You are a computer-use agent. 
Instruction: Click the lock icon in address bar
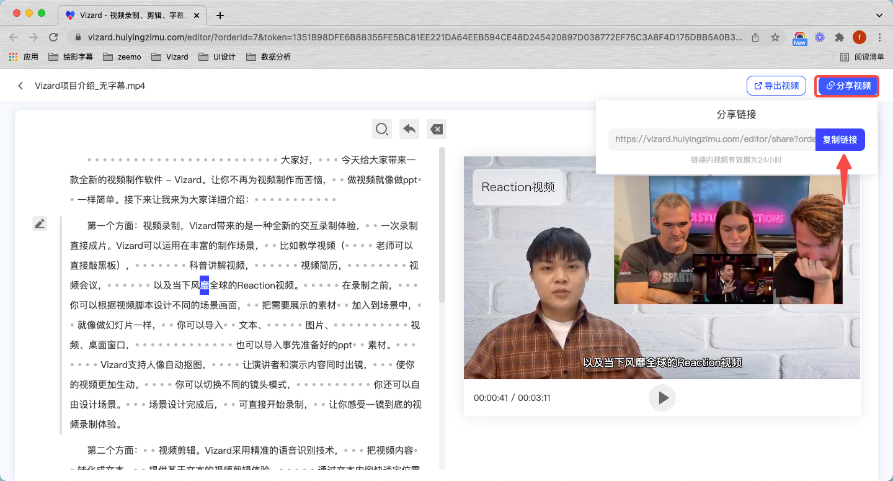click(78, 37)
